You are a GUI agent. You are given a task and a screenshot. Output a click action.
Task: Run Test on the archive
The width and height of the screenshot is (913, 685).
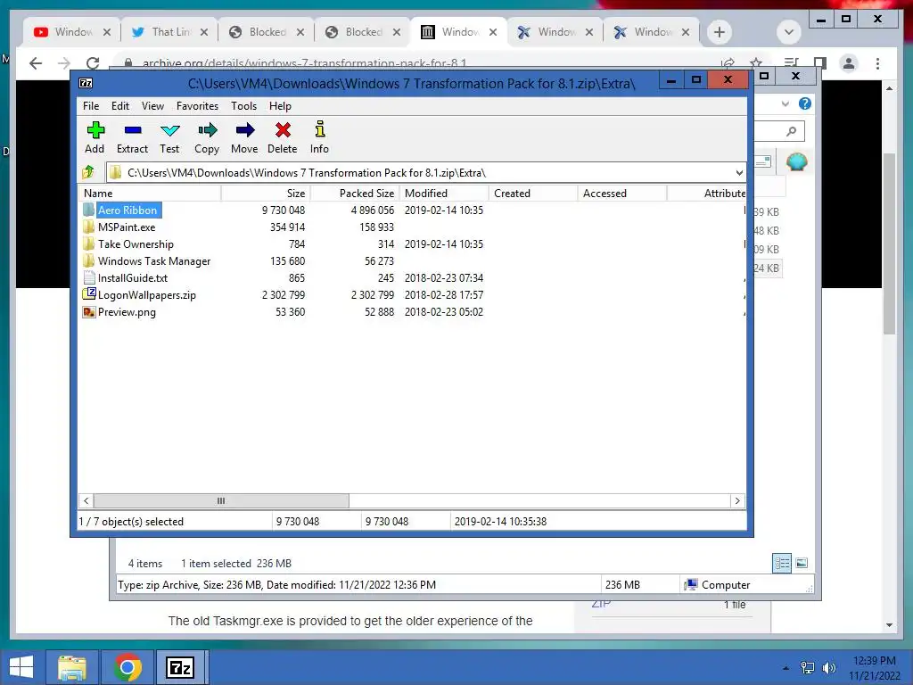pos(169,137)
